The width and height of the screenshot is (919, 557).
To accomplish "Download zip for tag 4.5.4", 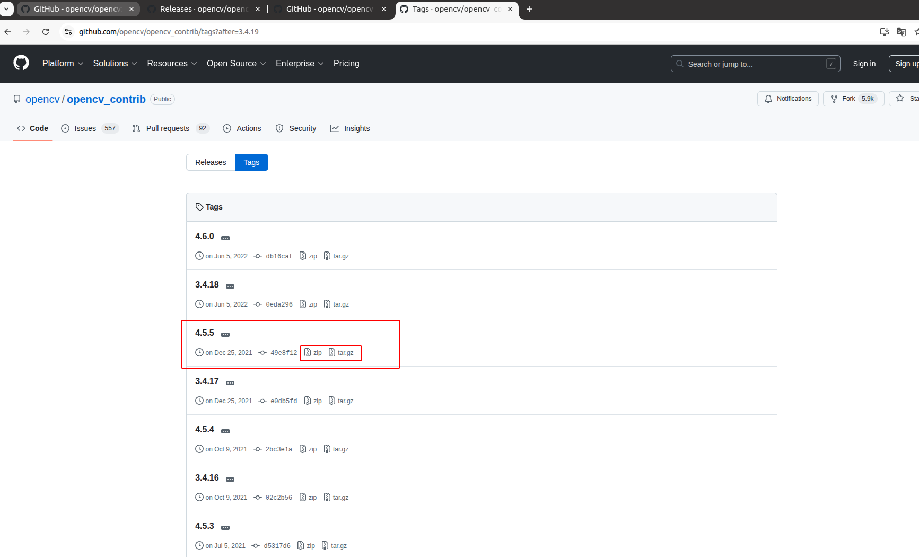I will pos(308,449).
